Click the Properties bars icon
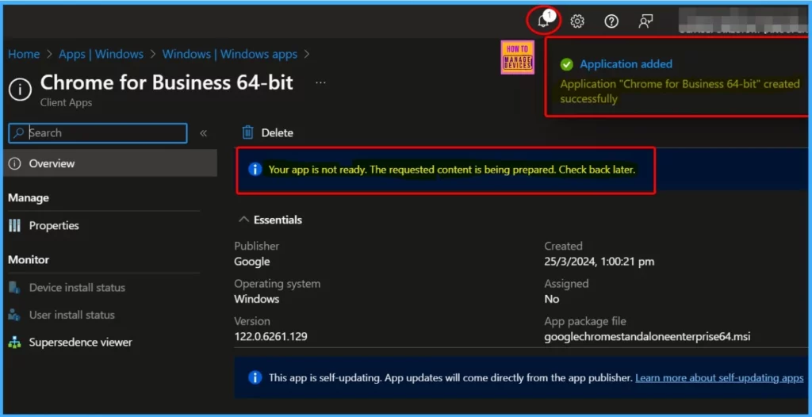Viewport: 812px width, 417px height. pyautogui.click(x=15, y=225)
